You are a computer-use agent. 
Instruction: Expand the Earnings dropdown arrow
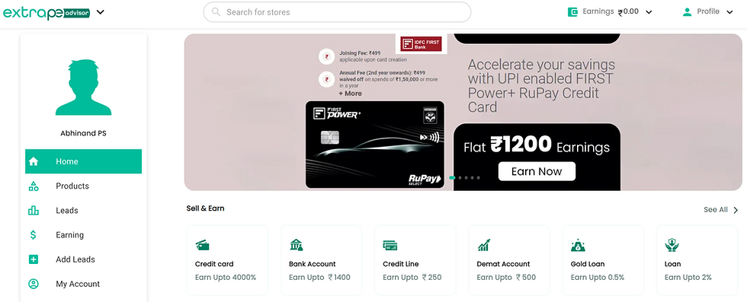click(649, 12)
